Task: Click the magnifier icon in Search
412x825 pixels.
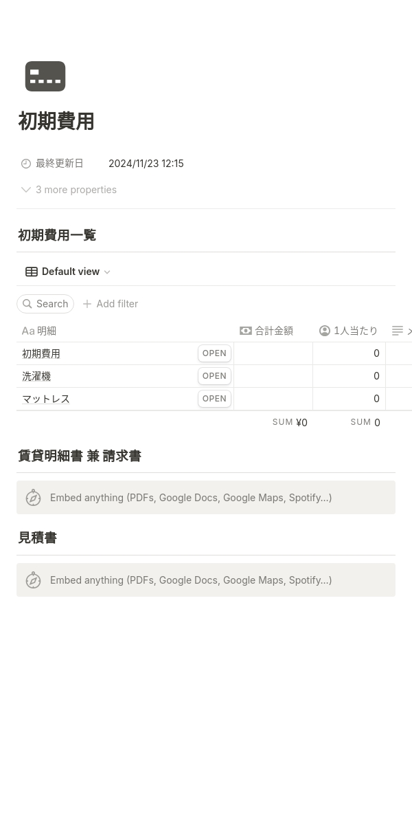Action: tap(27, 304)
